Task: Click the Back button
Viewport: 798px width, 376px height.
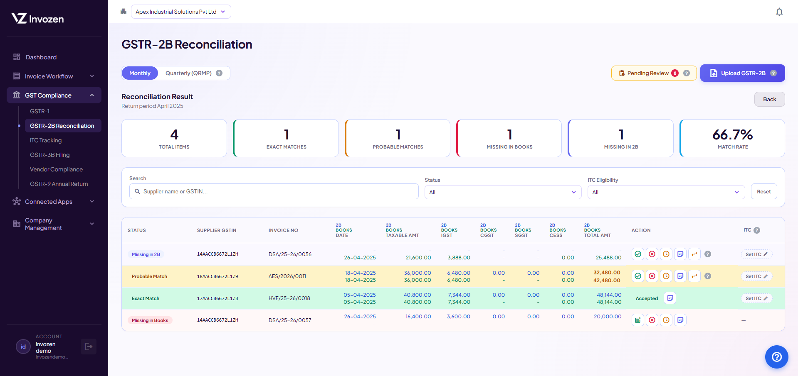Action: (x=769, y=99)
